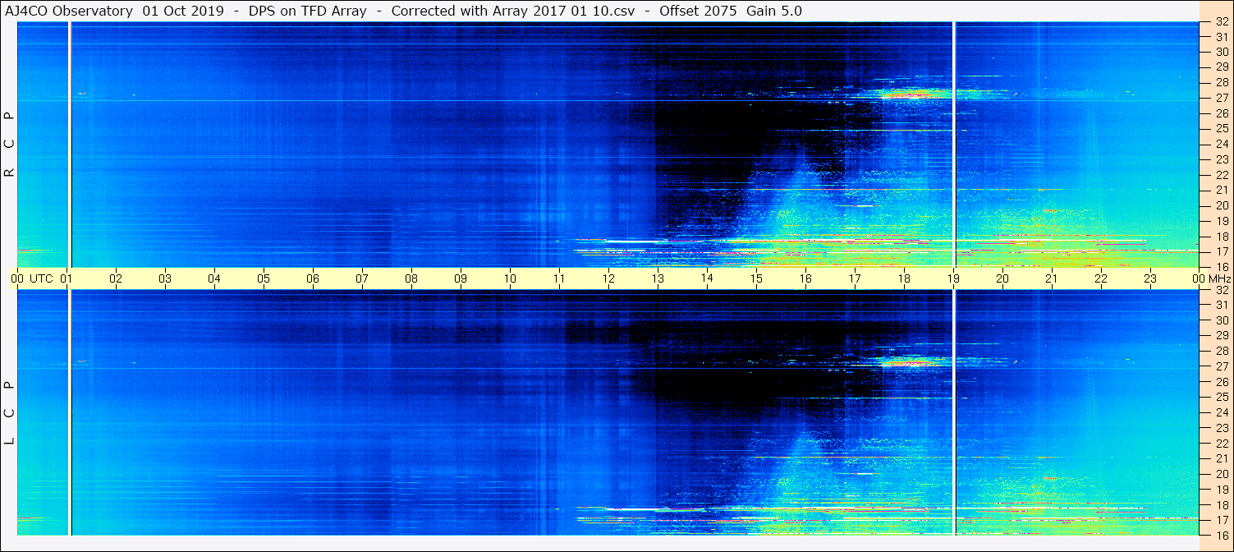Select the 05 hour tick label

[264, 278]
